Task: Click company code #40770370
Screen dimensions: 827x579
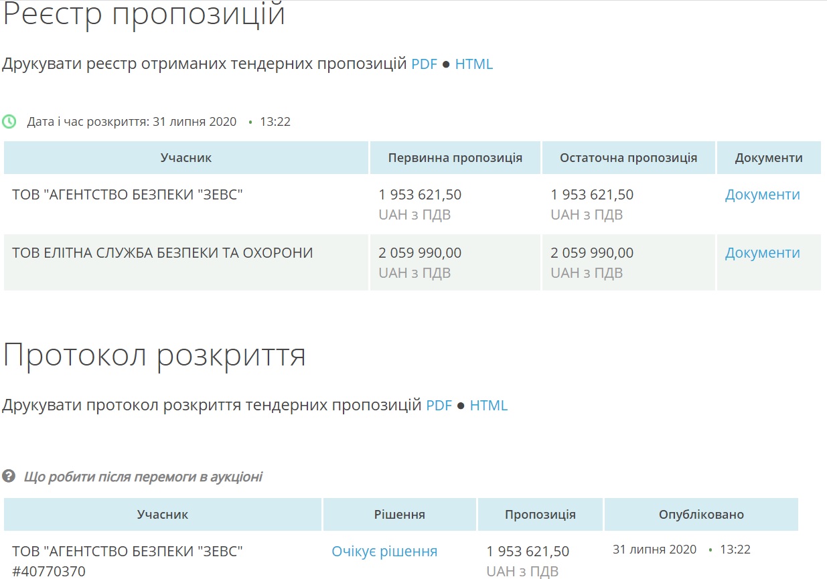Action: coord(49,572)
